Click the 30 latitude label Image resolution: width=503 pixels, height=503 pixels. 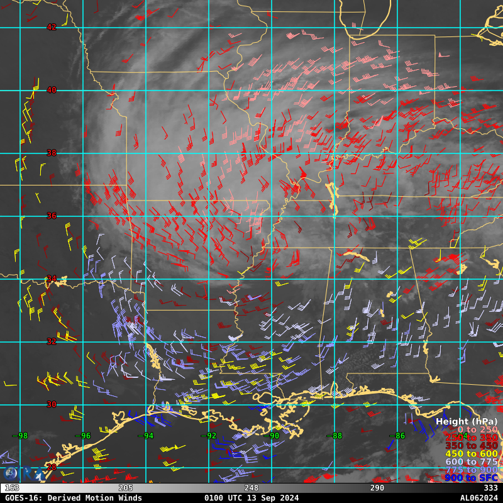pos(52,404)
